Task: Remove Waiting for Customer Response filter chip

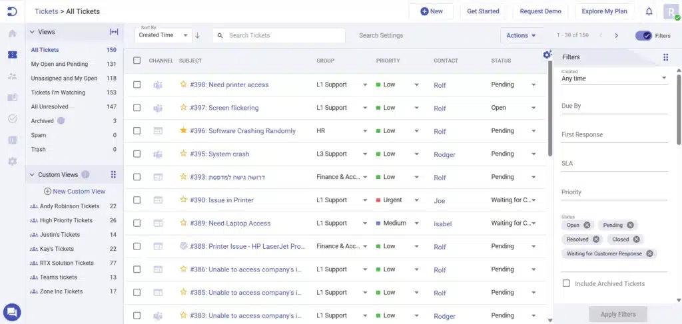Action: [649, 253]
